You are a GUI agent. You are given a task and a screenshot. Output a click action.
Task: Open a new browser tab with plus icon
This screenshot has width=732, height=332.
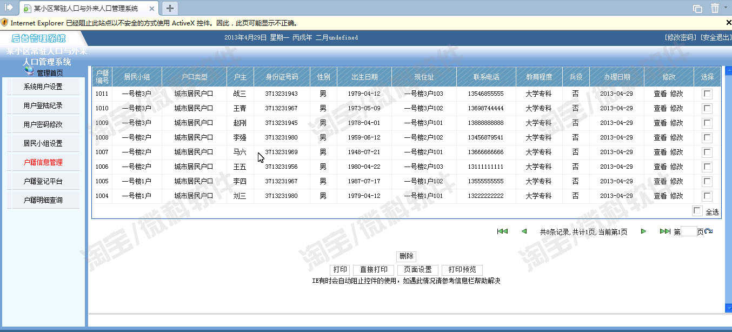[x=170, y=8]
